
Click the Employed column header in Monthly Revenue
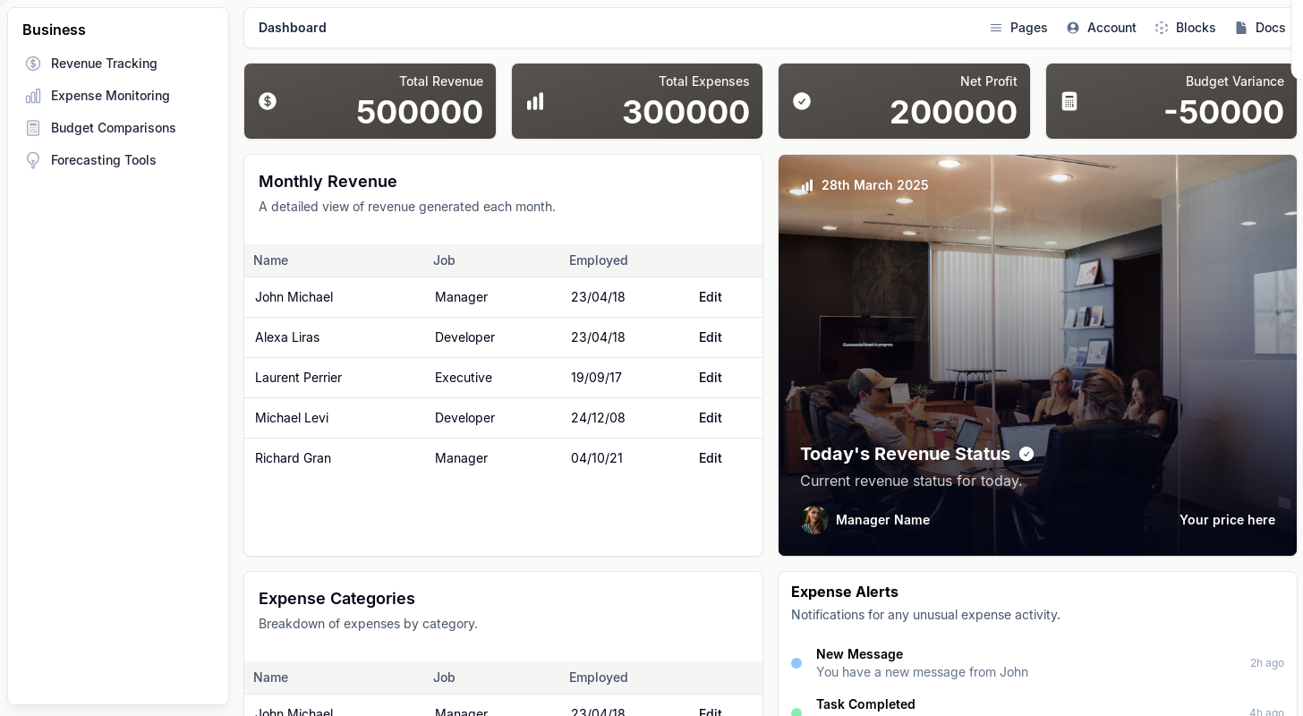pyautogui.click(x=598, y=260)
